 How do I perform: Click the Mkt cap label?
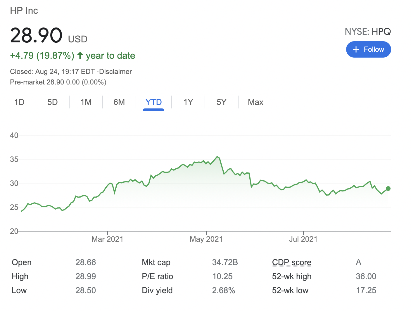(x=156, y=262)
